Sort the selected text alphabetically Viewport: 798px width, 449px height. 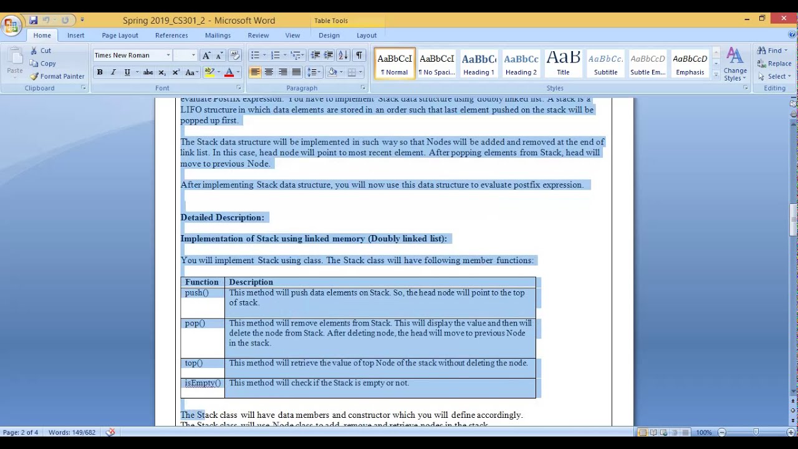[343, 56]
